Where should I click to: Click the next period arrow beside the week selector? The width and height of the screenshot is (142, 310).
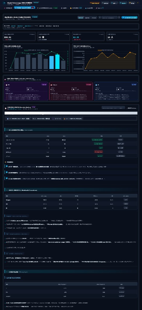pyautogui.click(x=119, y=17)
